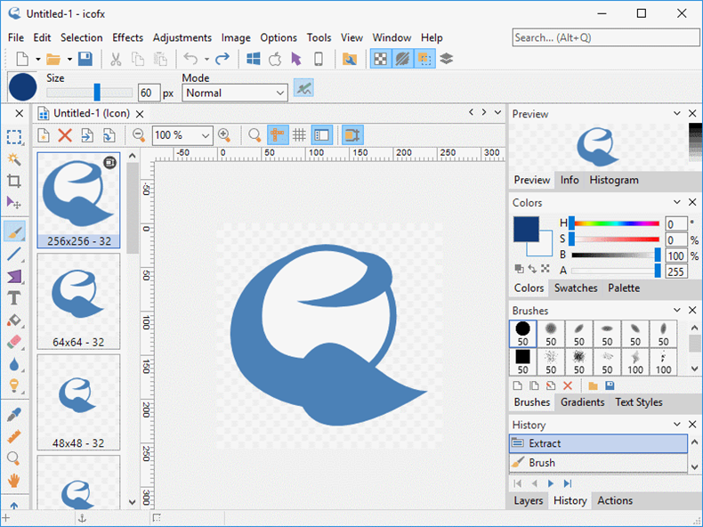The image size is (703, 527).
Task: Delete image with the red X icon
Action: click(65, 135)
